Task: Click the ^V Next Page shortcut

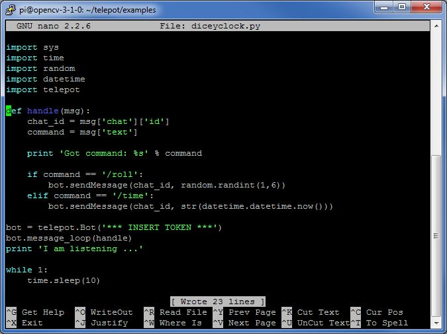Action: pyautogui.click(x=244, y=323)
